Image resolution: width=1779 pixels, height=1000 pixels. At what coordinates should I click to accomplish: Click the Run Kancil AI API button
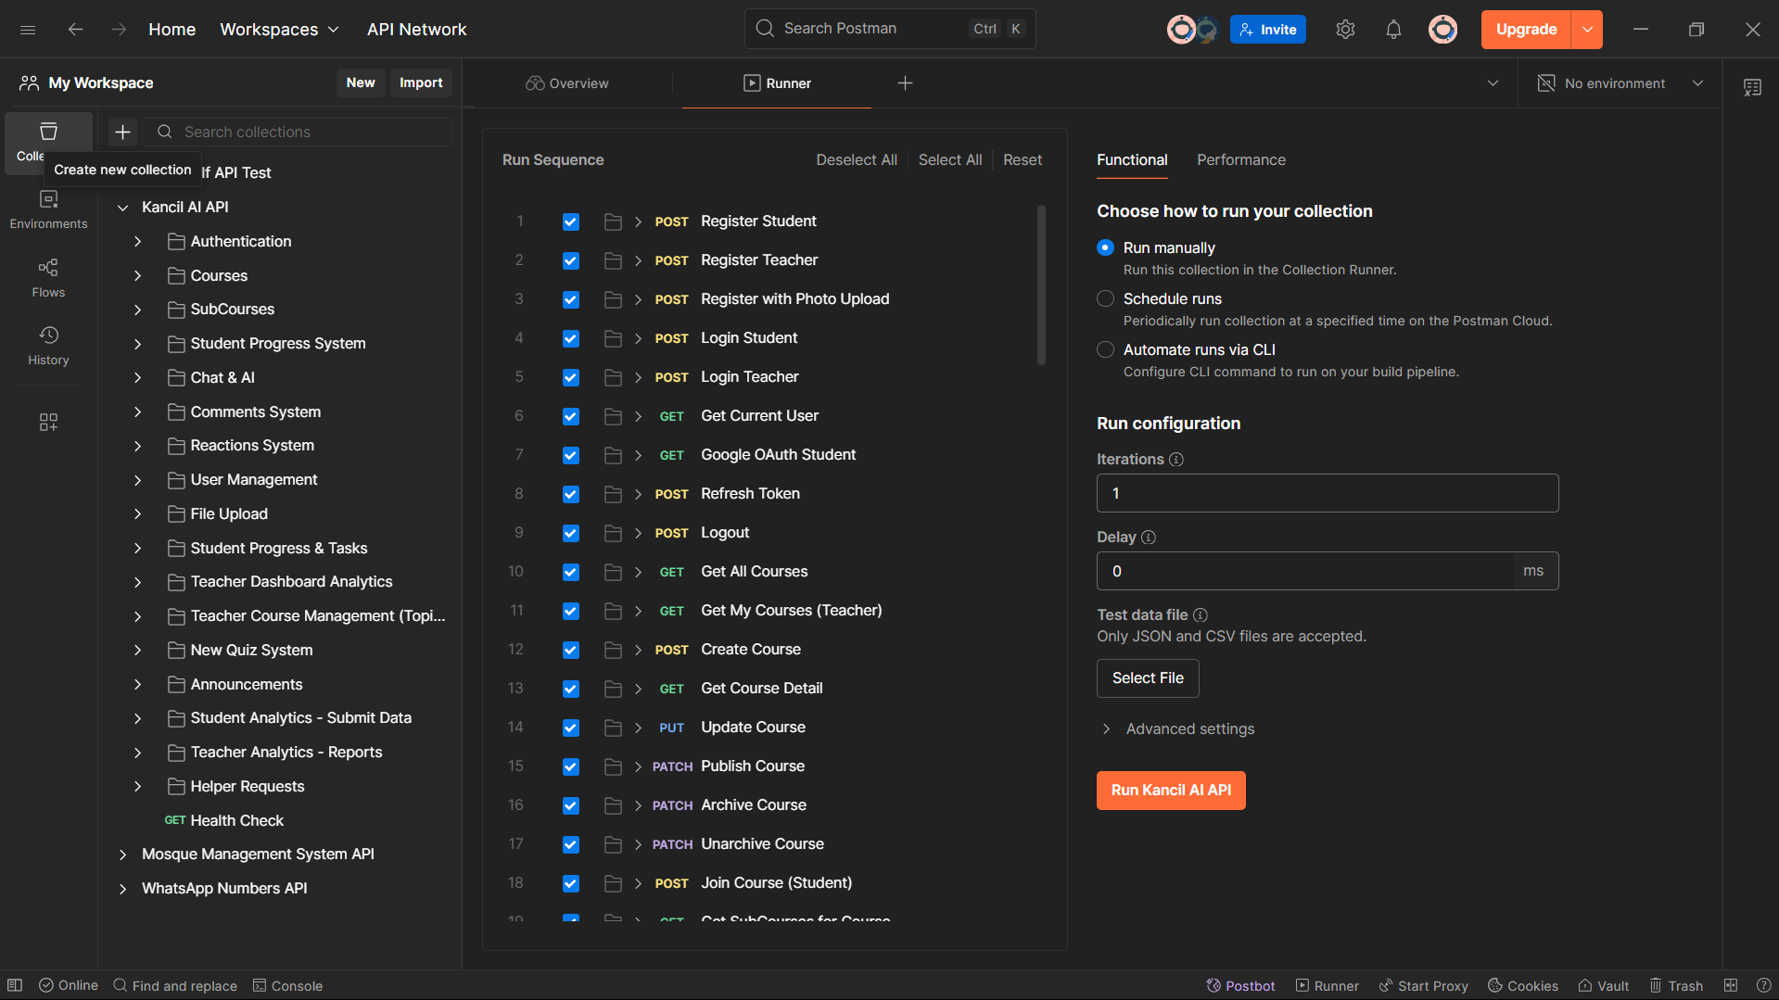pyautogui.click(x=1171, y=791)
